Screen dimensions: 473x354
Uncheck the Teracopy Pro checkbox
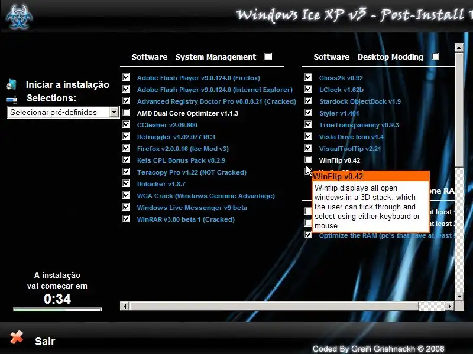point(127,172)
